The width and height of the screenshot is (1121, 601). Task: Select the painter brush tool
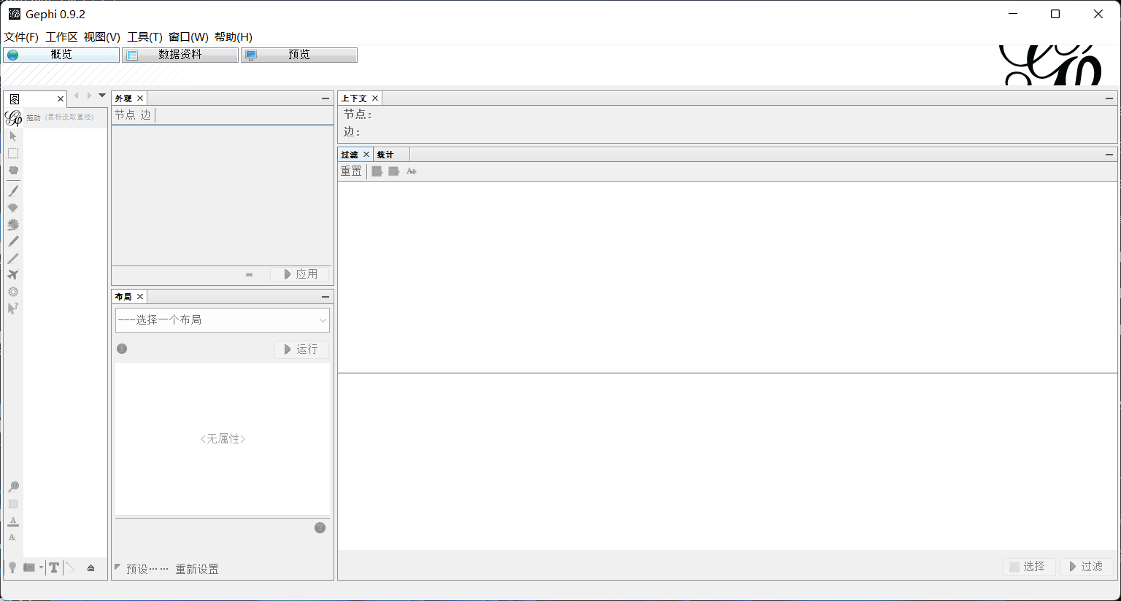pyautogui.click(x=13, y=191)
